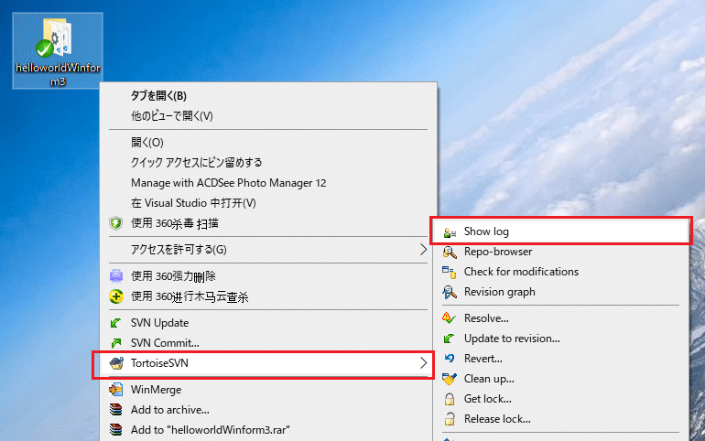Select 使用 360杀毒 扫描 menu text
This screenshot has width=705, height=441.
[175, 223]
